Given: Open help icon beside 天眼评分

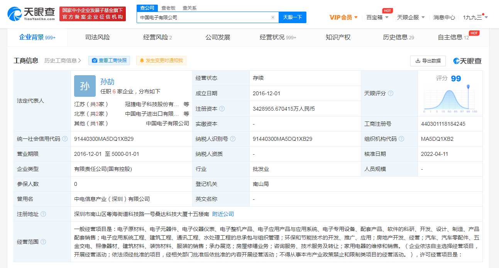Looking at the screenshot, I should pyautogui.click(x=391, y=93).
